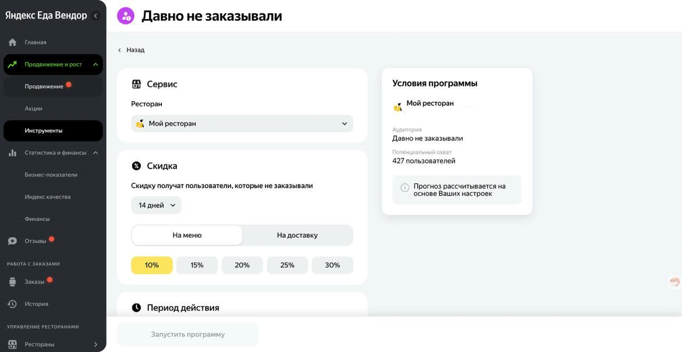Viewport: 682px width, 352px height.
Task: Open Главная via the home icon
Action: pyautogui.click(x=12, y=42)
